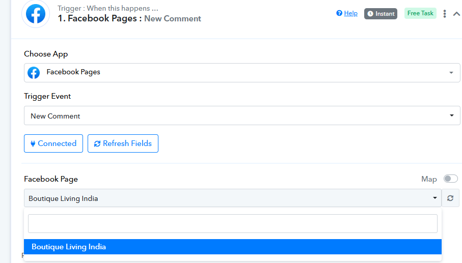
Task: Focus the search box in the dropdown list
Action: tap(232, 223)
